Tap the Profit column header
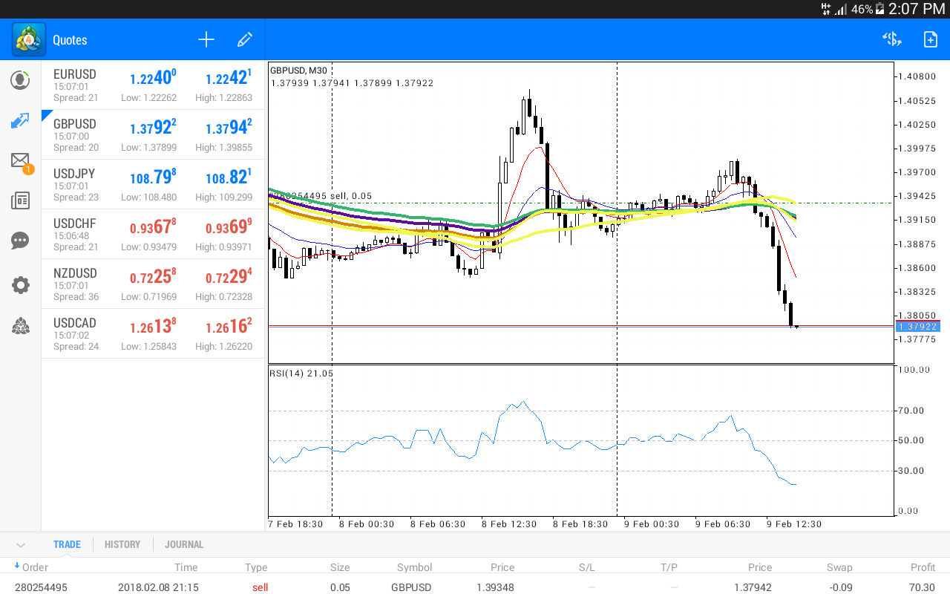The image size is (950, 594). coord(923,567)
